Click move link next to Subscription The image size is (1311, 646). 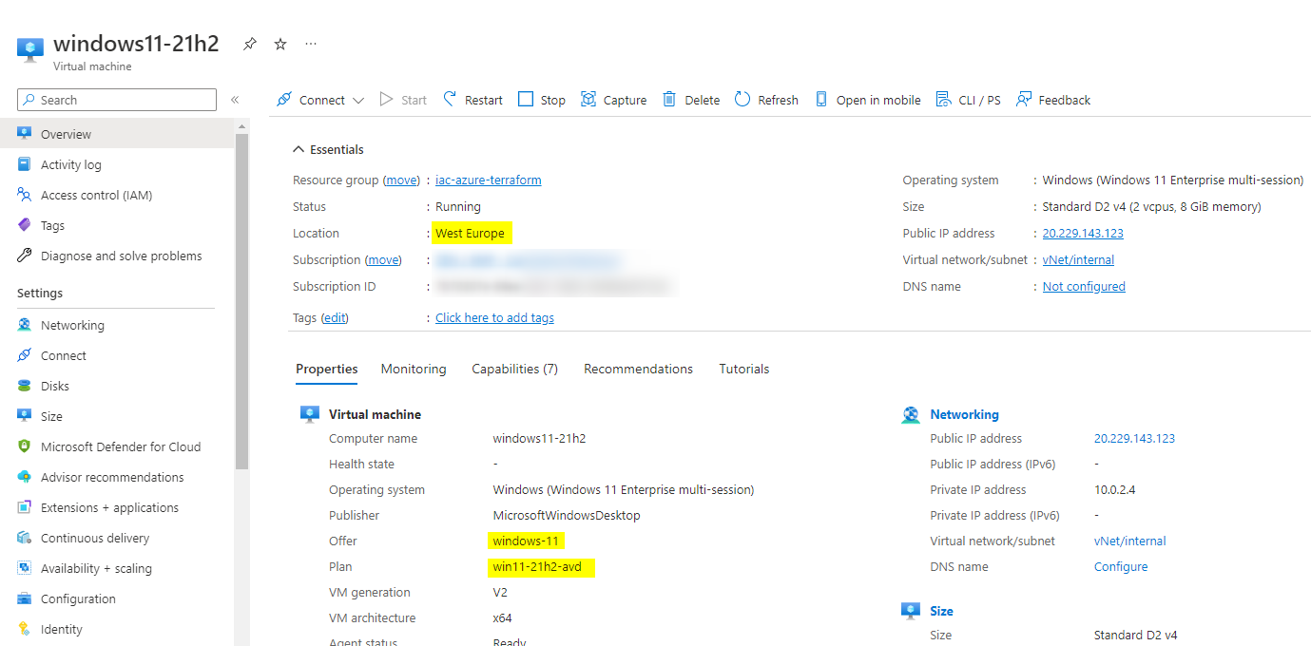(384, 259)
